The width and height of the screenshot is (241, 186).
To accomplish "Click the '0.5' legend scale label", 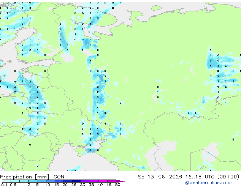I will coord(13,184).
